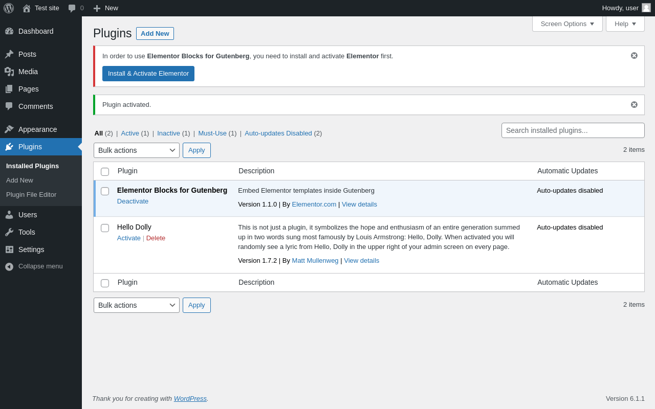Check the Elementor Blocks for Gutenberg checkbox
The image size is (655, 409).
105,191
